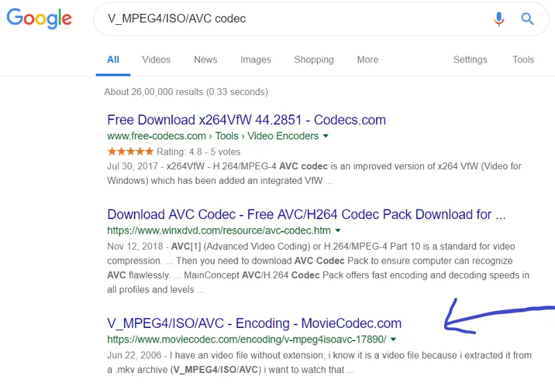Select the All tab
This screenshot has height=389, width=555.
(113, 60)
